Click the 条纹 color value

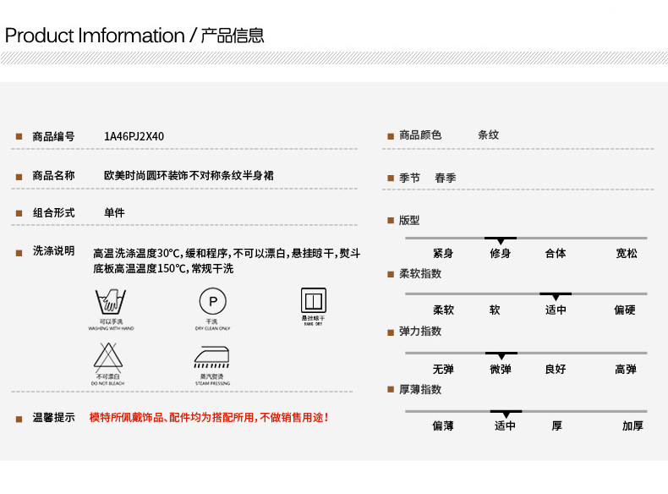click(x=488, y=135)
